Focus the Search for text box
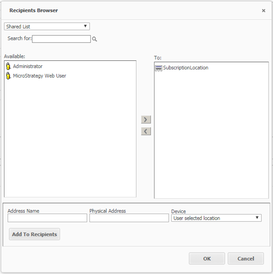The image size is (273, 274). pyautogui.click(x=61, y=39)
